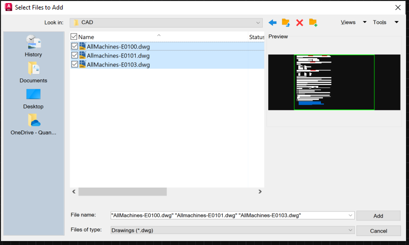Click the drawing preview thumbnail
The width and height of the screenshot is (409, 245).
pyautogui.click(x=334, y=82)
